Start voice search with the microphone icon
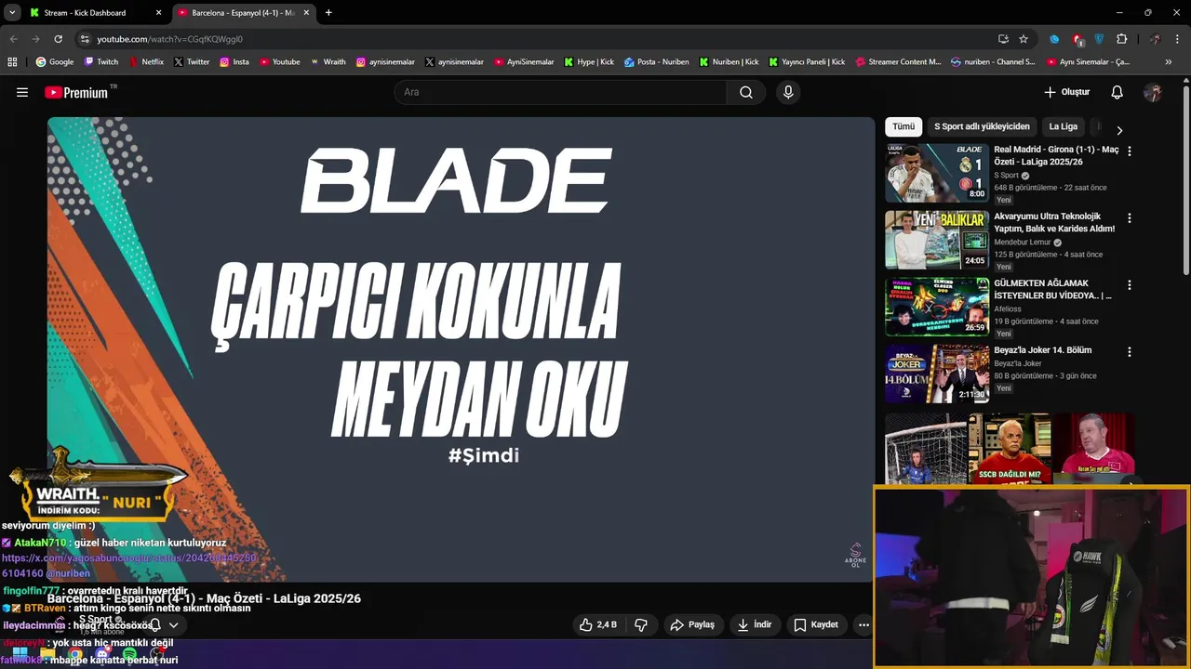 [788, 92]
